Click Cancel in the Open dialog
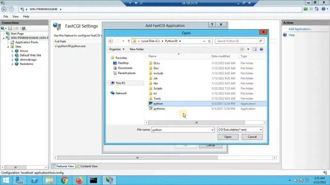 [252, 137]
